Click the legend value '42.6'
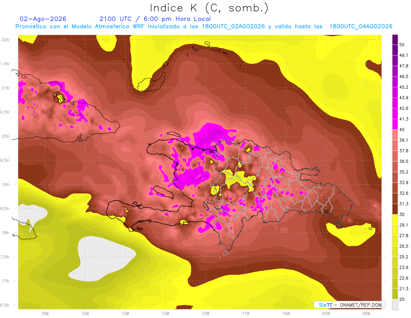The width and height of the screenshot is (411, 318). click(x=404, y=108)
